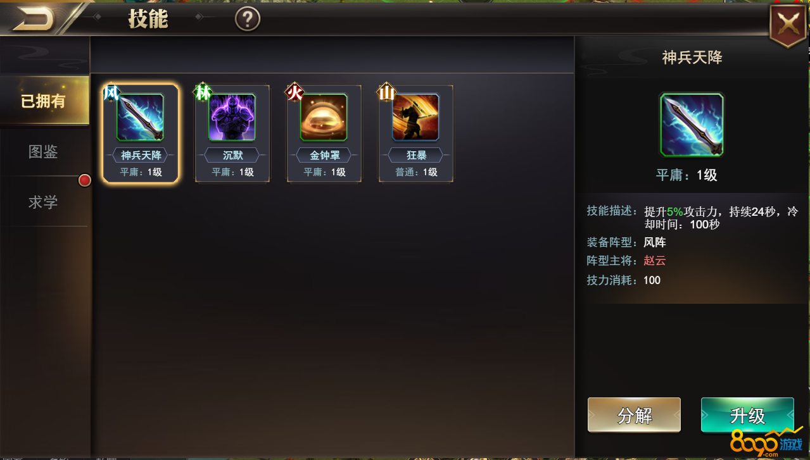Select the 狂暴 warrior skill icon

415,117
